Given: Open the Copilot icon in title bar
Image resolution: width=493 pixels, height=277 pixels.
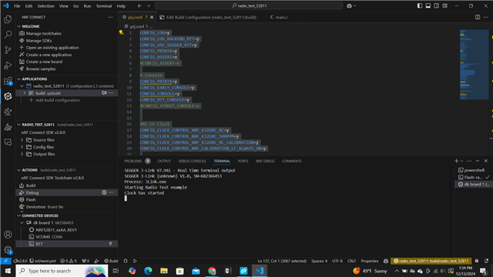Looking at the screenshot, I should pos(349,5).
